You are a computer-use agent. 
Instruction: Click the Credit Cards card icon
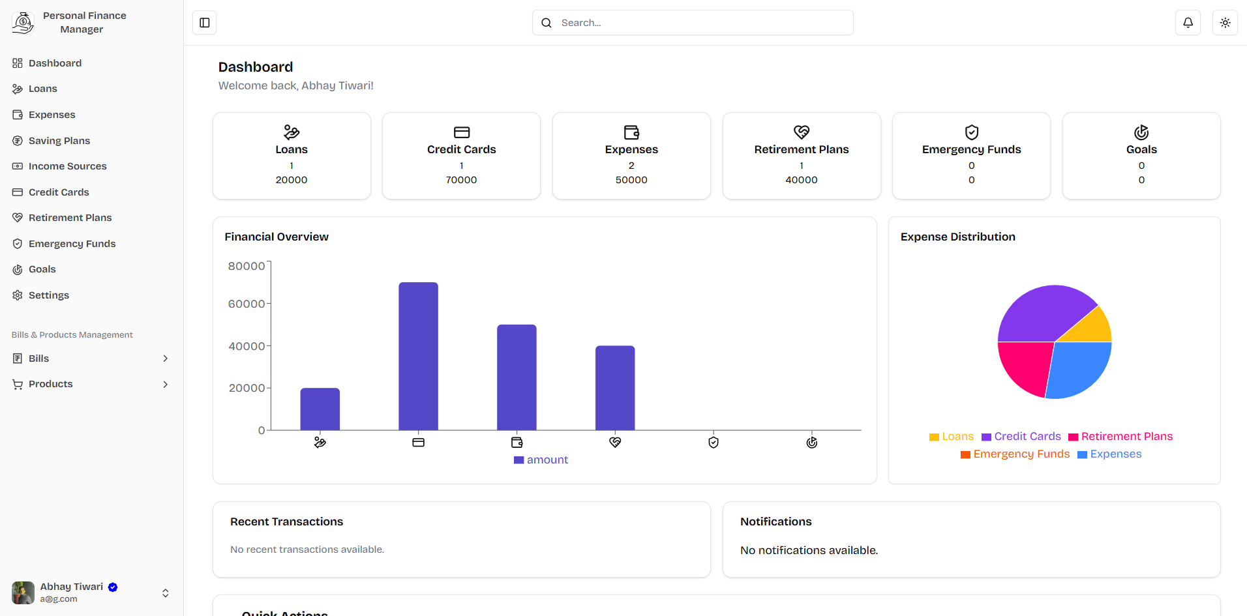(462, 132)
